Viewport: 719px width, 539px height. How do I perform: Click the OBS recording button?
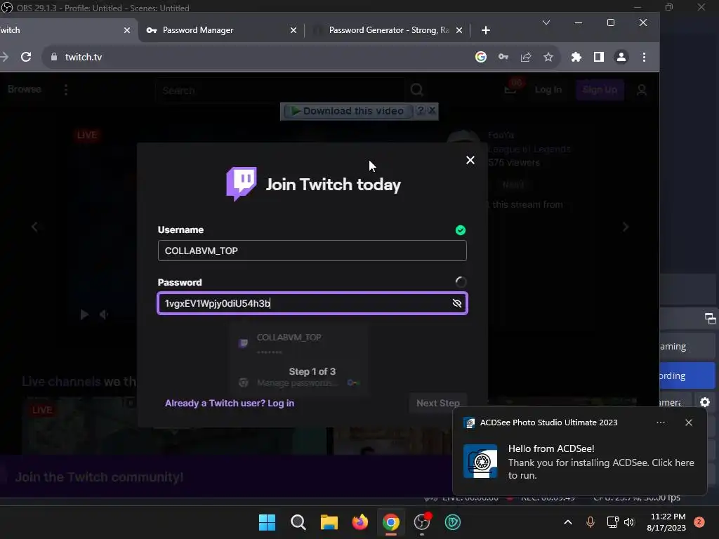(687, 375)
